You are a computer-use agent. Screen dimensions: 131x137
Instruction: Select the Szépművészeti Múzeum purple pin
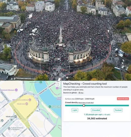(16, 90)
